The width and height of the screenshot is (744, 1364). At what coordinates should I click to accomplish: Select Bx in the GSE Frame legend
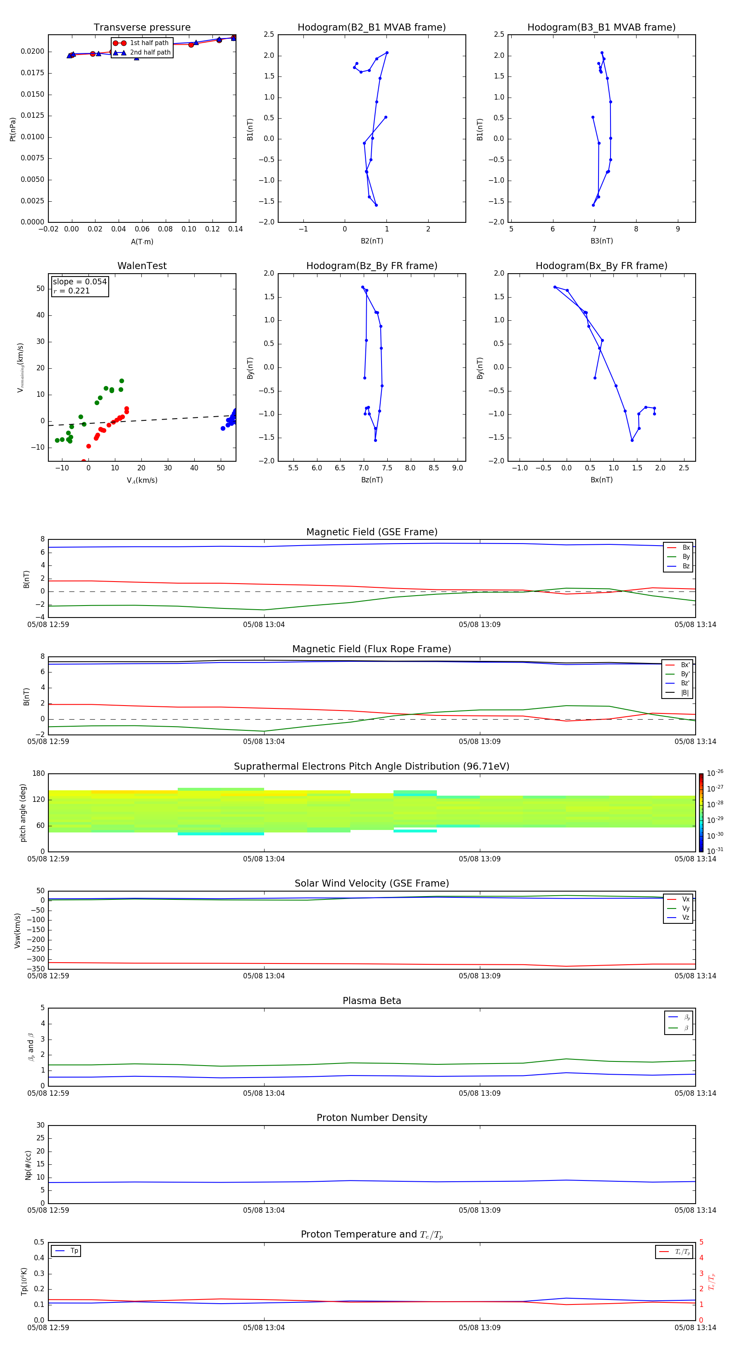pos(678,548)
